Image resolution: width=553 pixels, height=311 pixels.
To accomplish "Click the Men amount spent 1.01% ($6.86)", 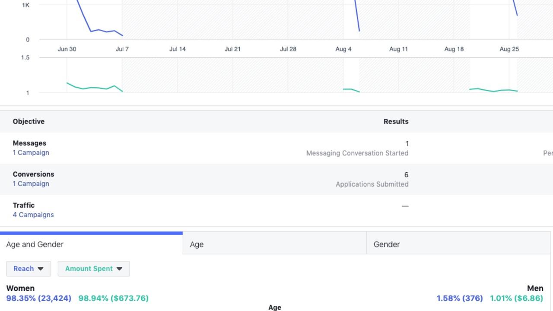I will (x=516, y=298).
